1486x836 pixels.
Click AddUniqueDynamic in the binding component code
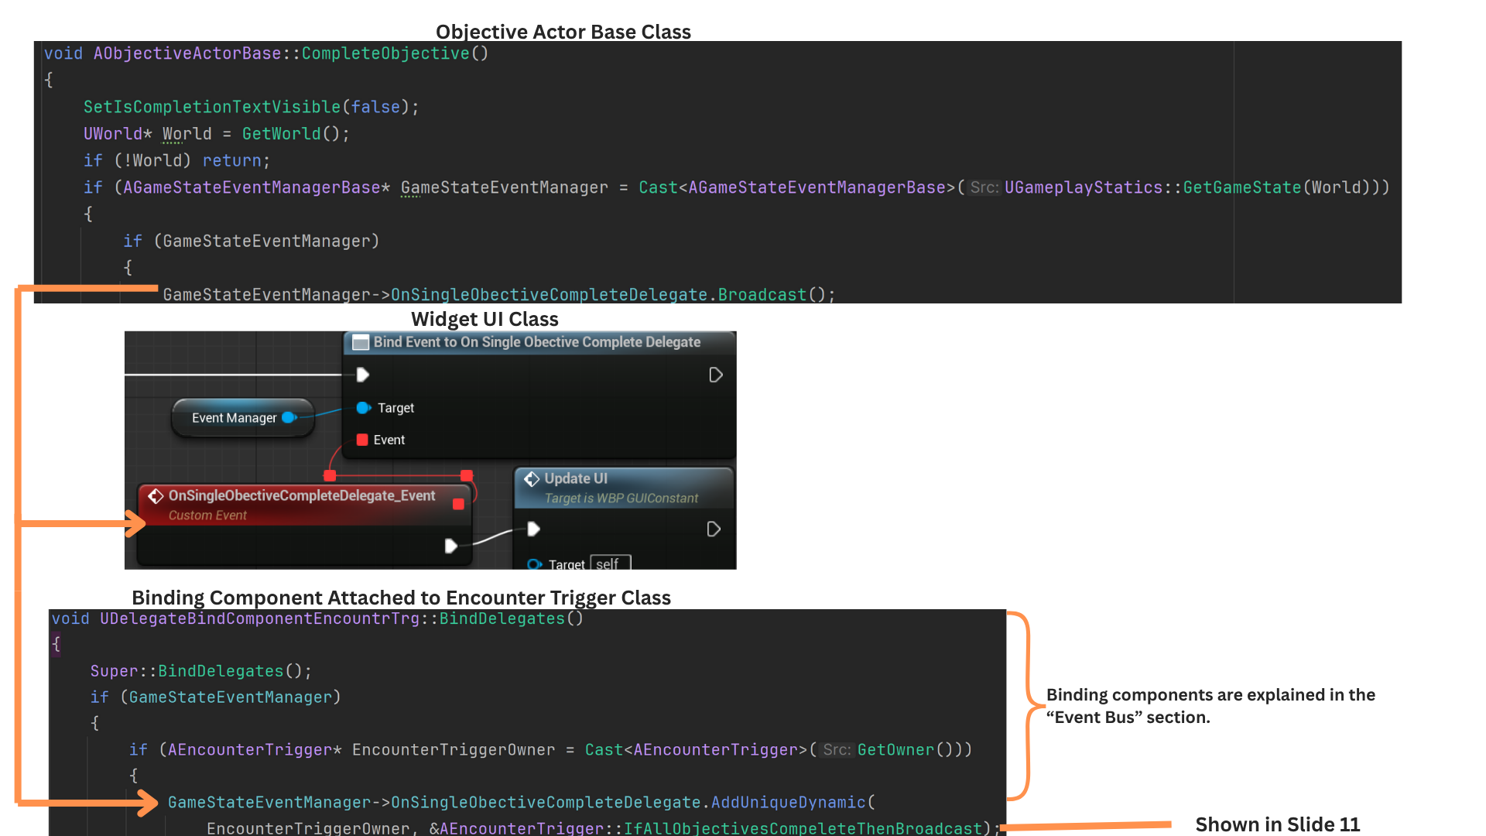coord(788,803)
